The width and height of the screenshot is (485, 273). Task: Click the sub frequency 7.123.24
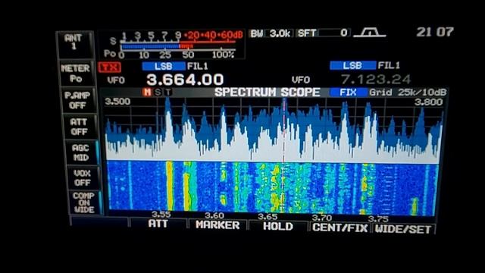coord(376,80)
